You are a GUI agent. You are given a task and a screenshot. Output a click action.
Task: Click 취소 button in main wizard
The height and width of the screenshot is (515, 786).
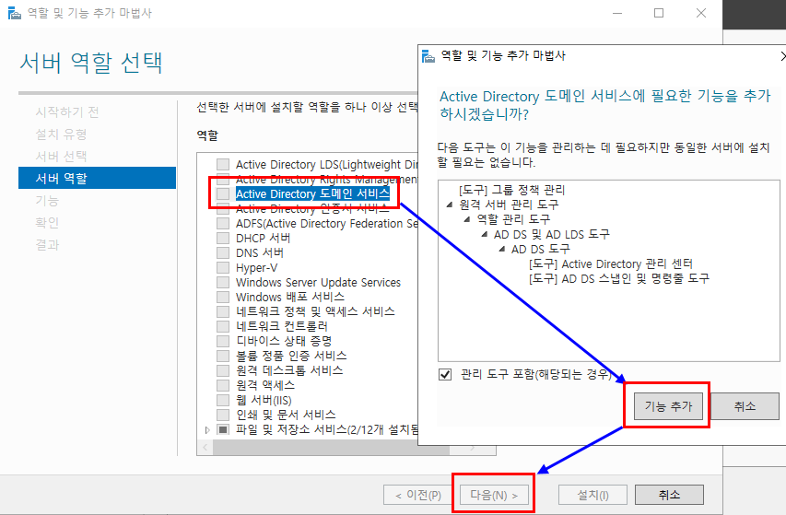pos(669,495)
